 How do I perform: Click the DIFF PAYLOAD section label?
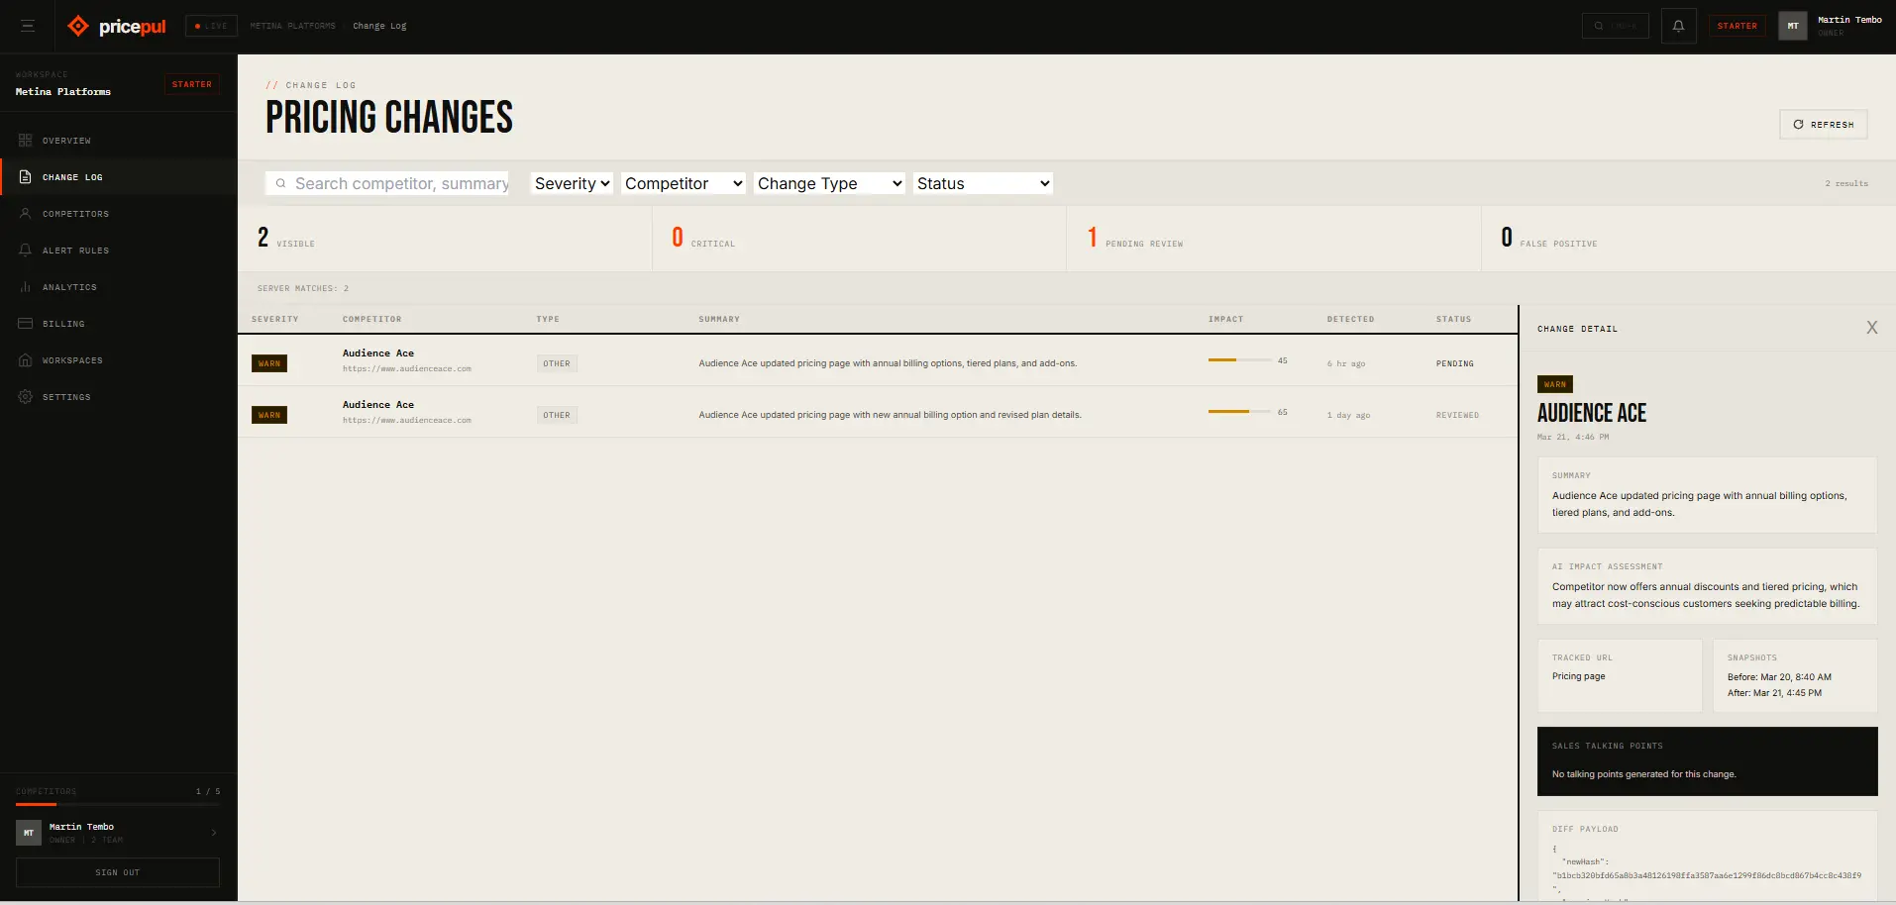[x=1585, y=829]
